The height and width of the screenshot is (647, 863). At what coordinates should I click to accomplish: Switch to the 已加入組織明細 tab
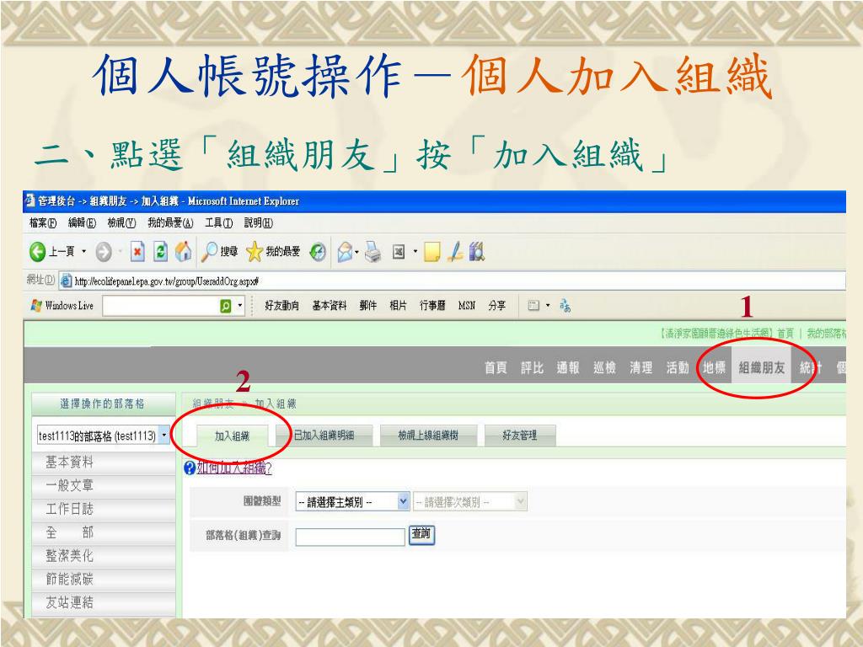click(324, 436)
